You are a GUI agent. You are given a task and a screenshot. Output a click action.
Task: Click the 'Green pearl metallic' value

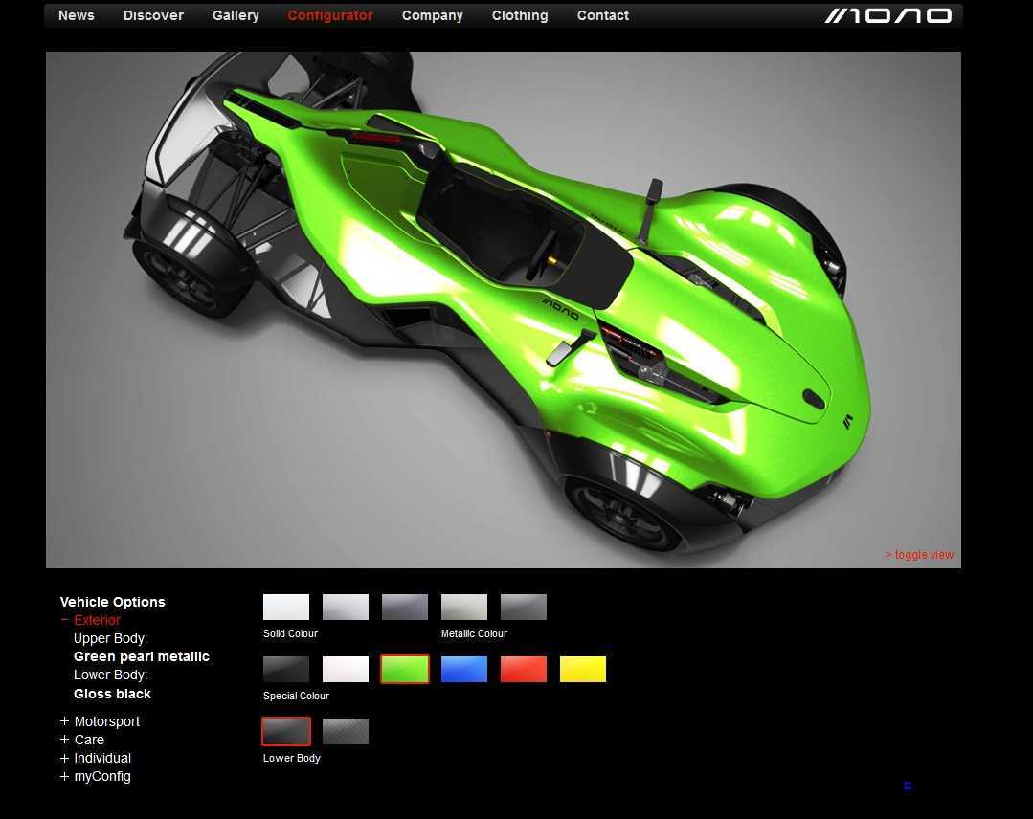(142, 656)
